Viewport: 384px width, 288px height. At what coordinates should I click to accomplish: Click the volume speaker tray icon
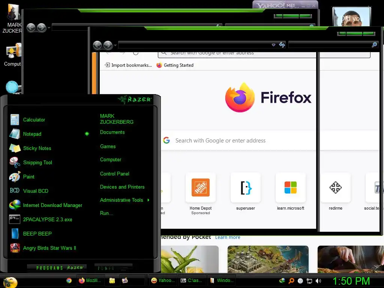pyautogui.click(x=318, y=281)
